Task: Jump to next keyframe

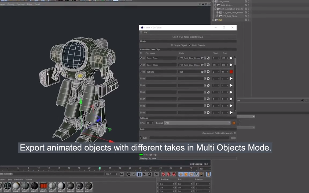Action: coord(150,174)
